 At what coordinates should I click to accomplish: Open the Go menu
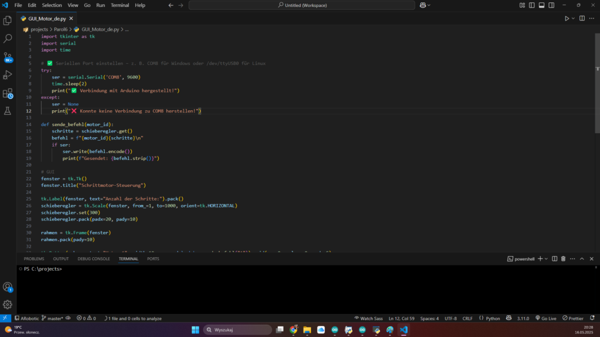point(87,5)
